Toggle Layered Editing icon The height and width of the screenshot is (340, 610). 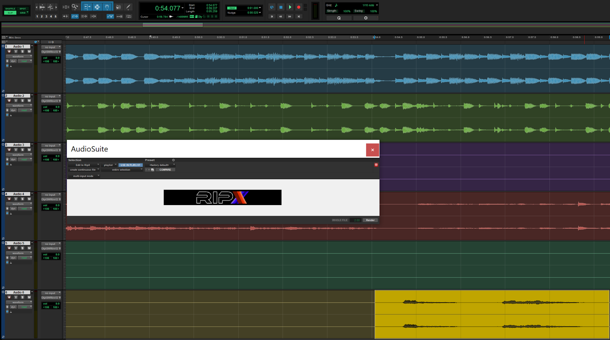point(129,16)
